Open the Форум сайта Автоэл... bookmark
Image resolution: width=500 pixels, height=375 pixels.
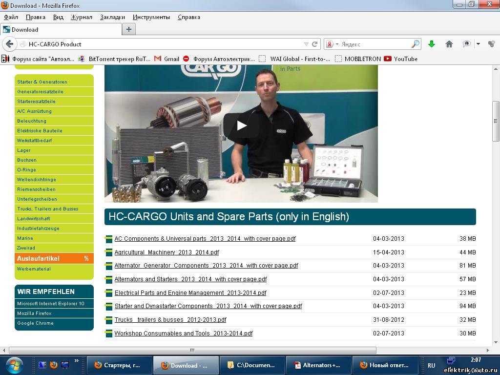click(x=38, y=59)
